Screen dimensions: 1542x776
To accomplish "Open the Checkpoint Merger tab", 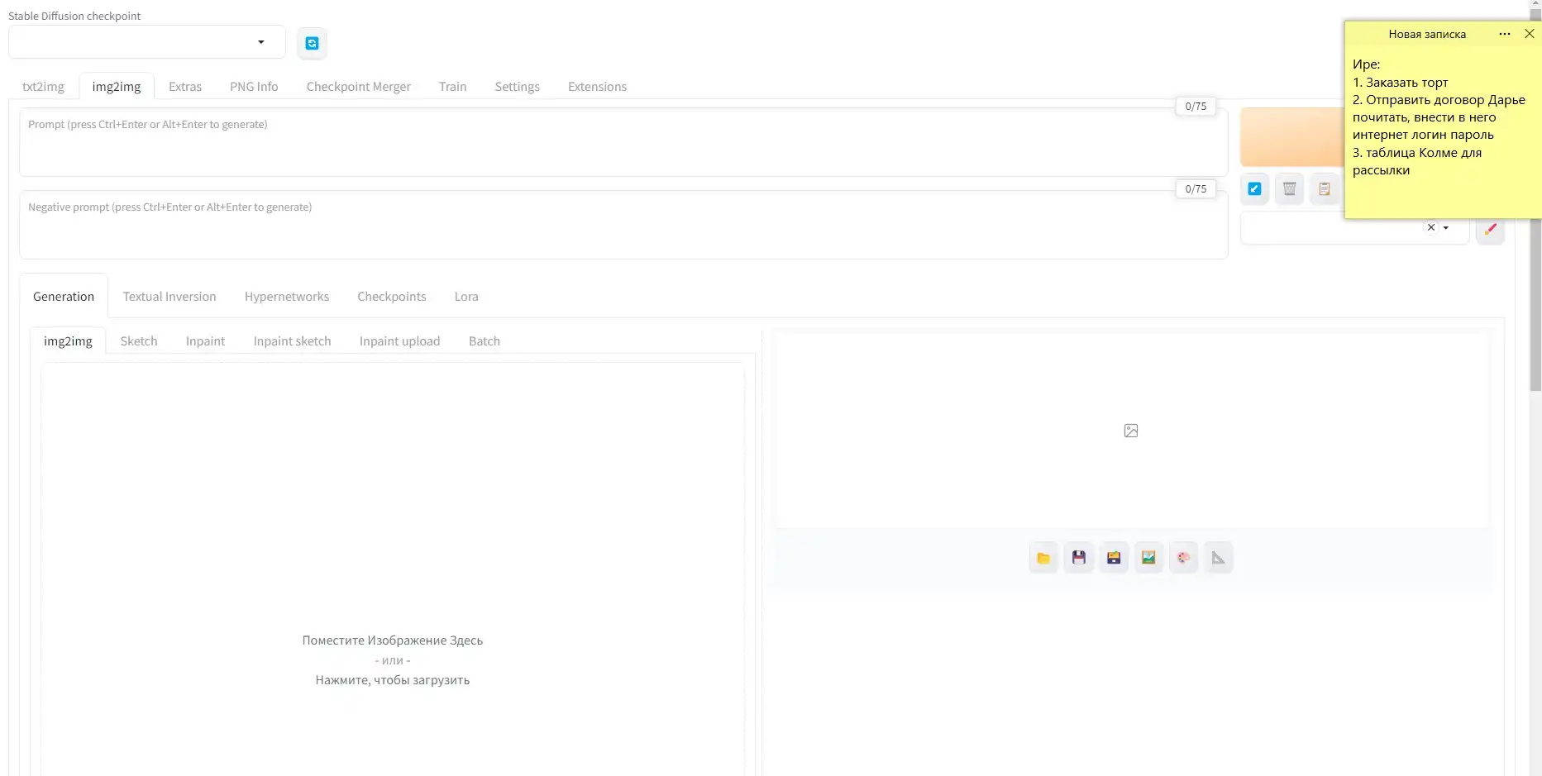I will pos(358,87).
